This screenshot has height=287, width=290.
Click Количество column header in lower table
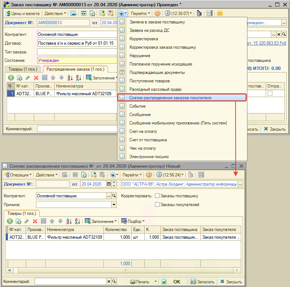tap(117, 230)
